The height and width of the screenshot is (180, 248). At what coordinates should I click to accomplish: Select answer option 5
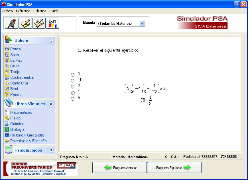click(x=72, y=99)
